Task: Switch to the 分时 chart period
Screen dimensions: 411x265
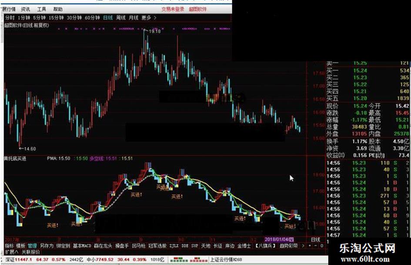Action: 10,18
